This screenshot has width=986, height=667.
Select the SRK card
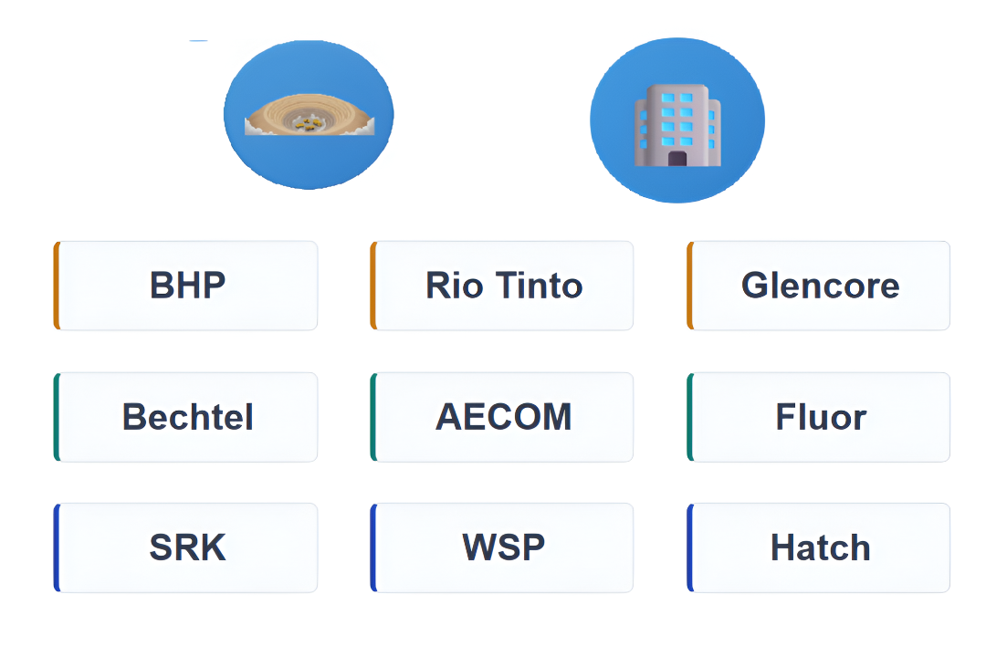coord(187,547)
